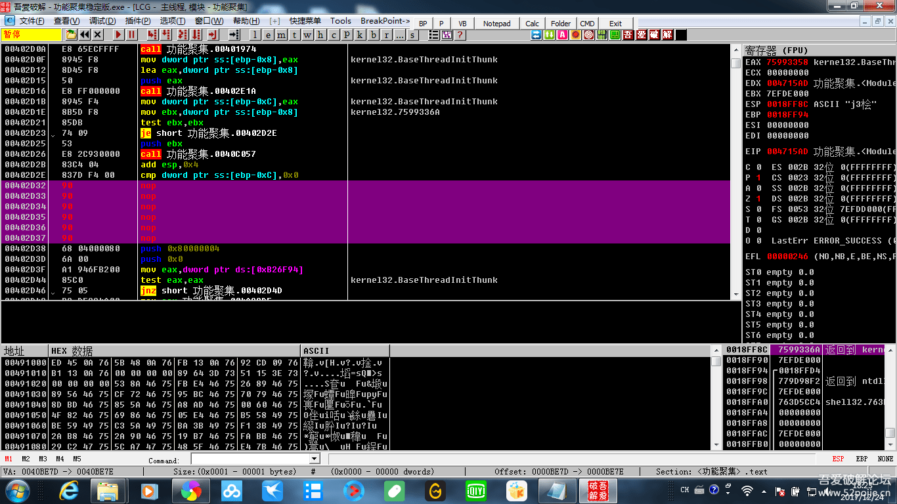Screen dimensions: 897x504
Task: Click the red Run play icon
Action: (x=118, y=35)
